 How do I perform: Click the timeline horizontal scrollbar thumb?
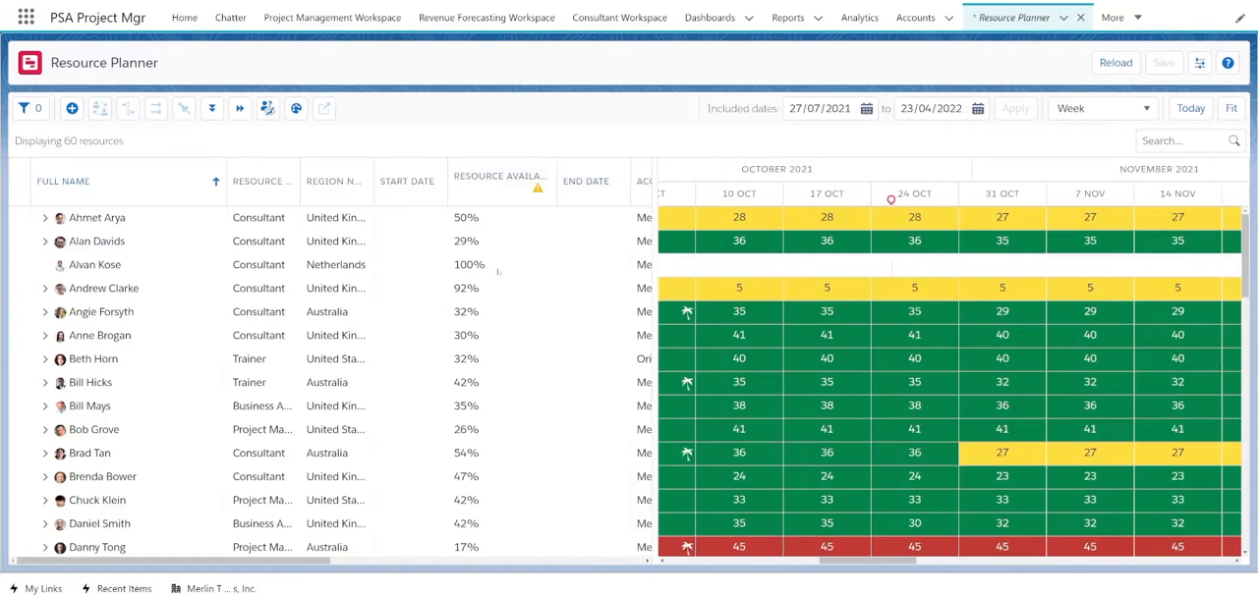(868, 562)
